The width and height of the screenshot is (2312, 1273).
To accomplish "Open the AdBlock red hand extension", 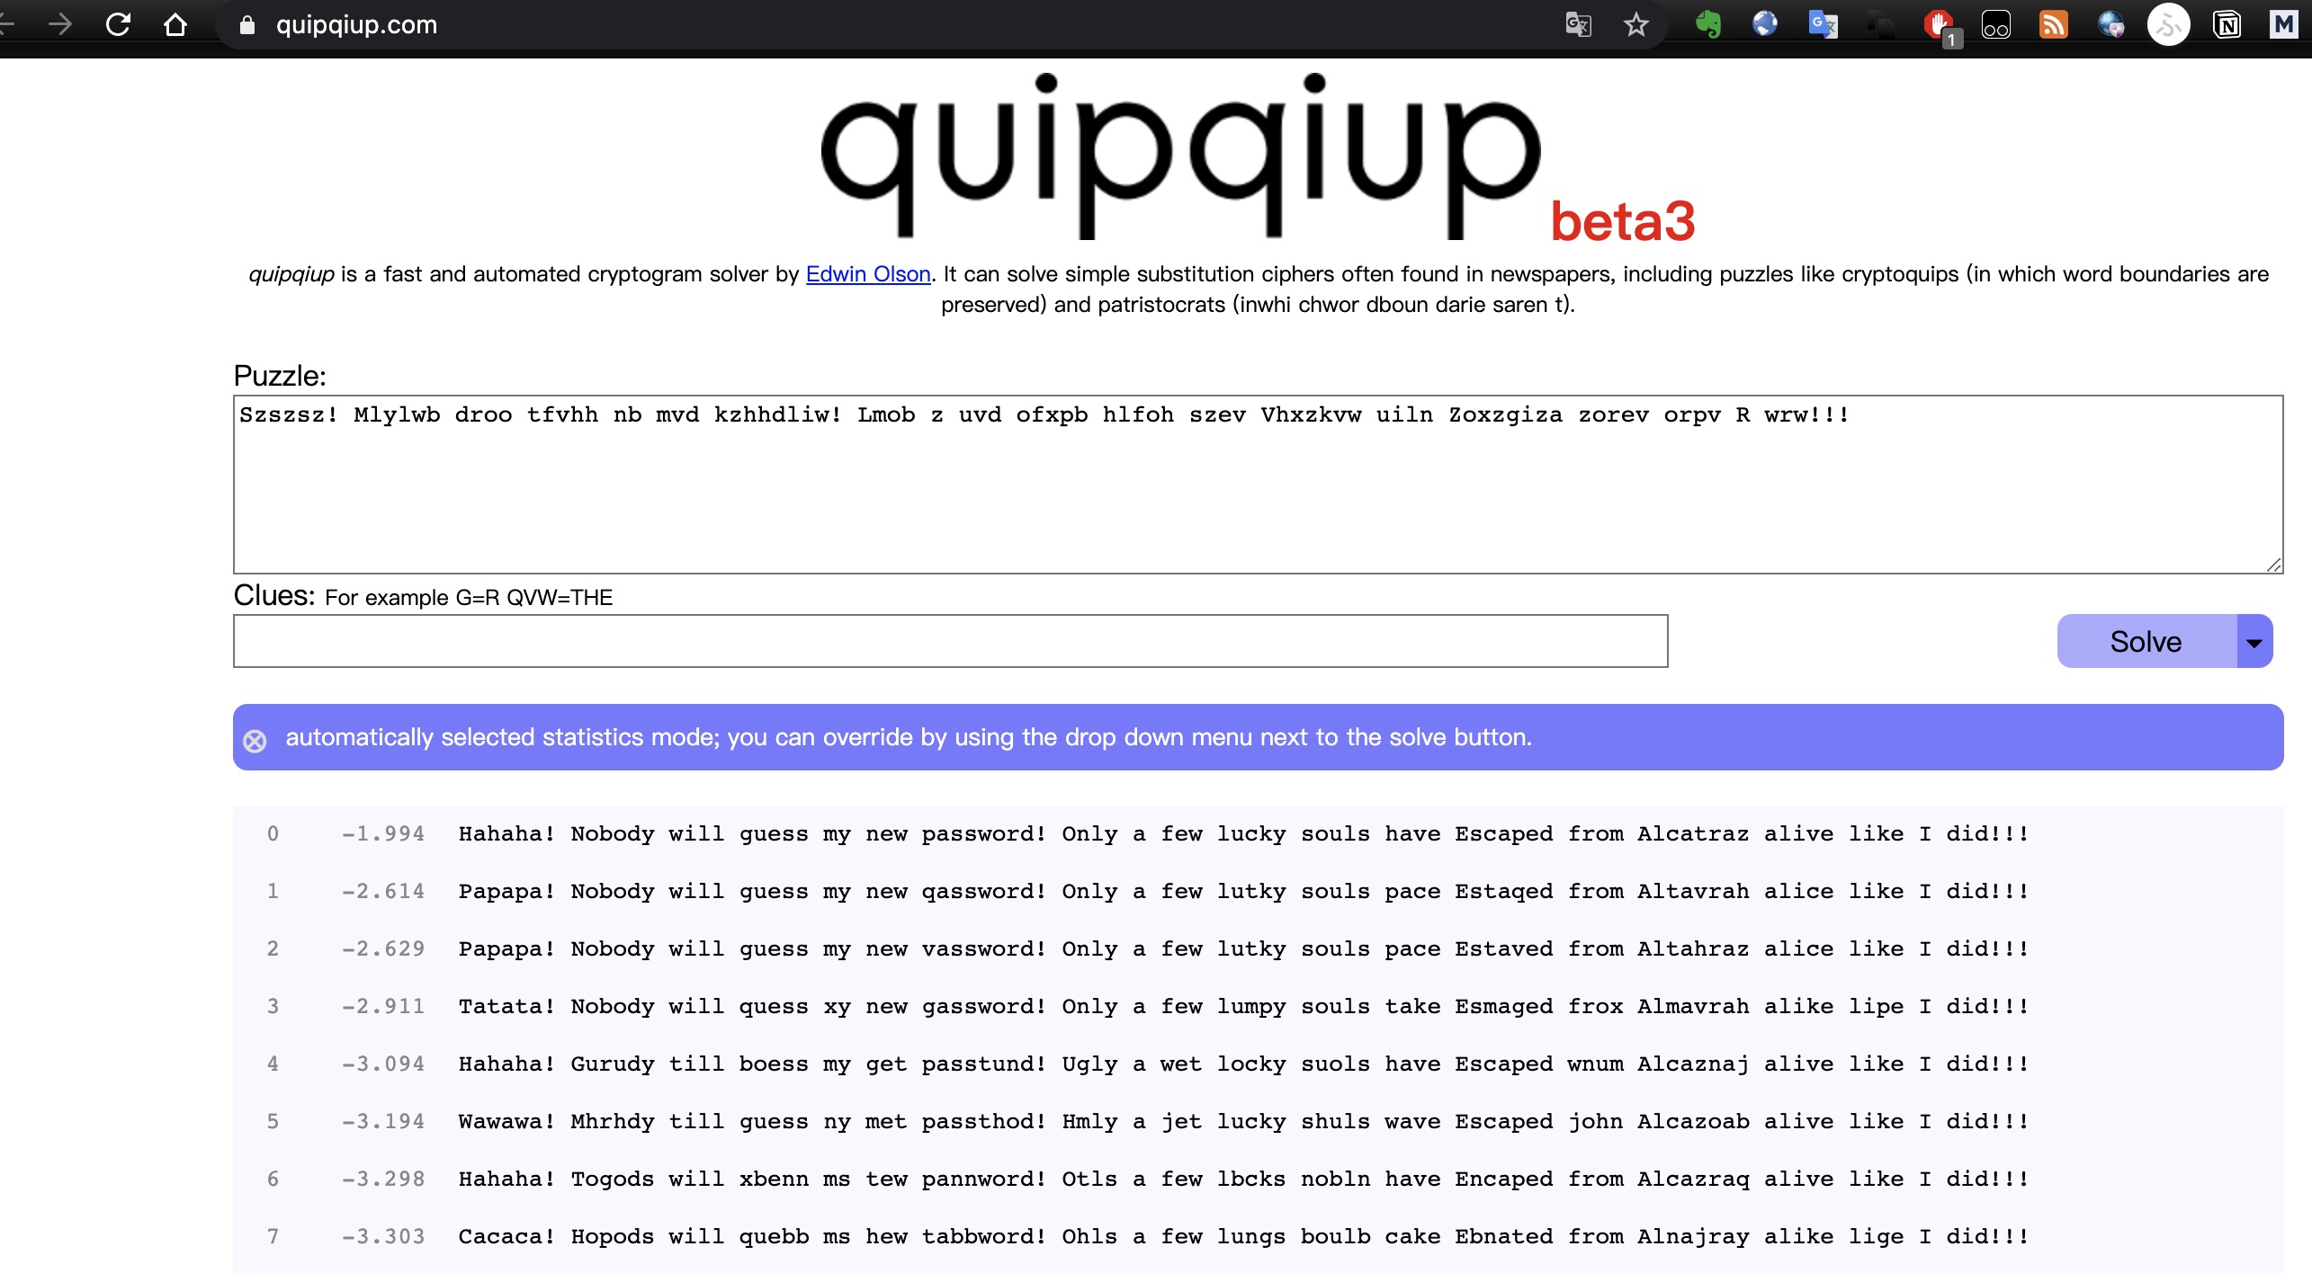I will point(1938,24).
